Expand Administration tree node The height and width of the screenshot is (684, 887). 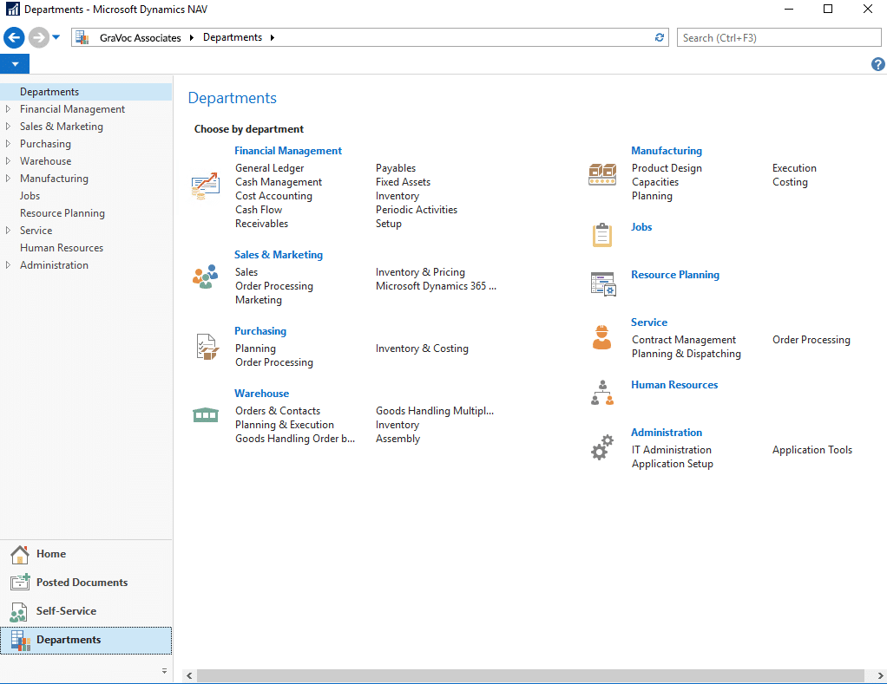click(8, 265)
